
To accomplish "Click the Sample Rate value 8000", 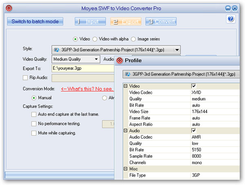I will (x=196, y=156).
